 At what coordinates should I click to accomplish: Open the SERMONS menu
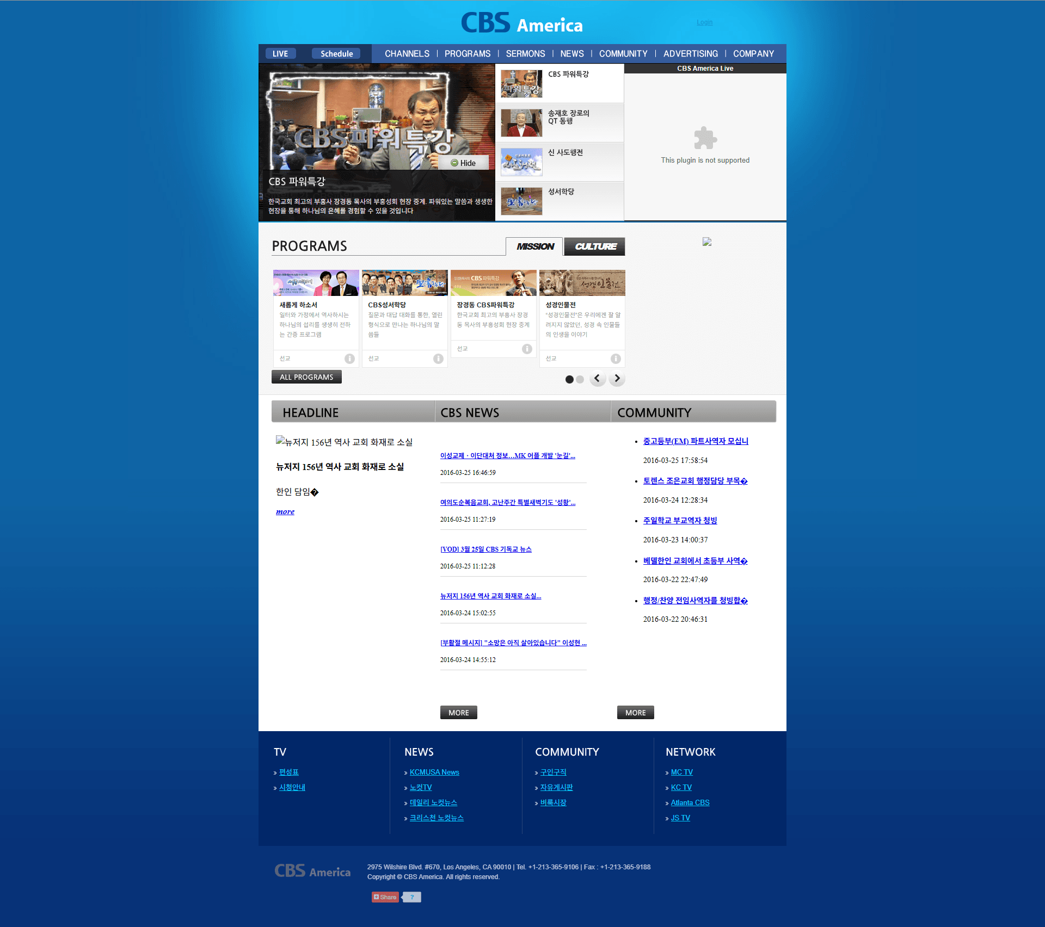coord(525,53)
